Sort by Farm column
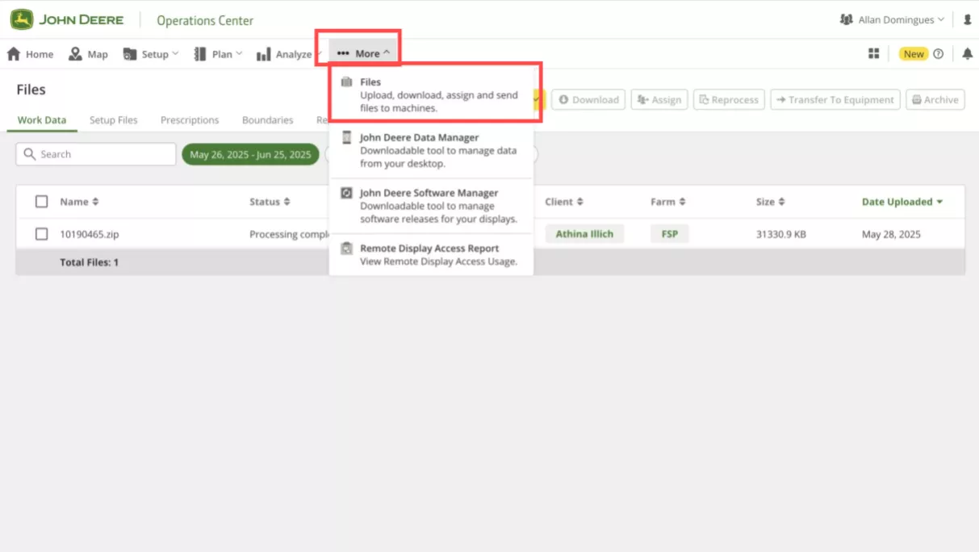Screen dimensions: 979x552 coord(668,202)
